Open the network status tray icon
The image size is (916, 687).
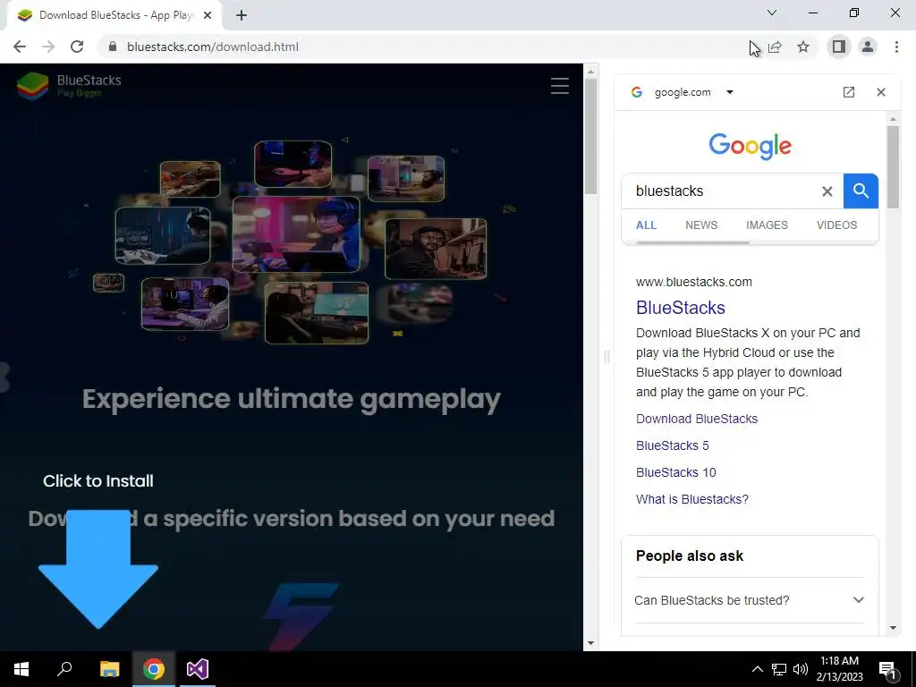click(779, 669)
